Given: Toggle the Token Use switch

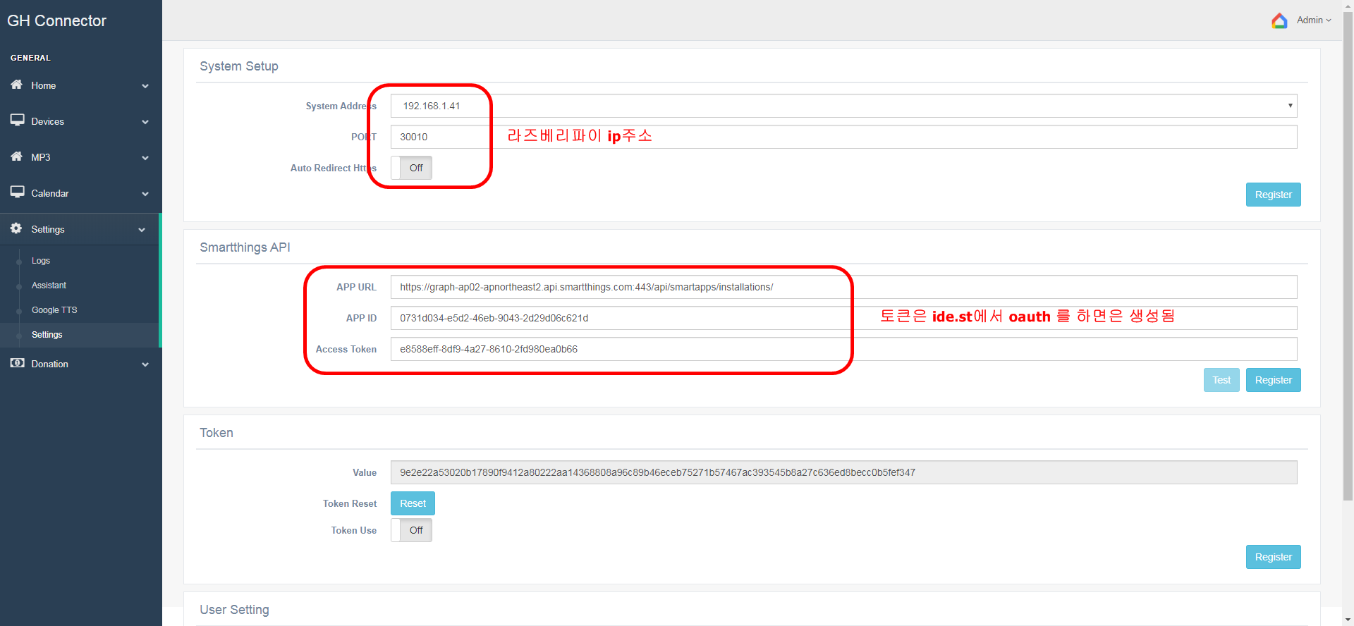Looking at the screenshot, I should (411, 530).
